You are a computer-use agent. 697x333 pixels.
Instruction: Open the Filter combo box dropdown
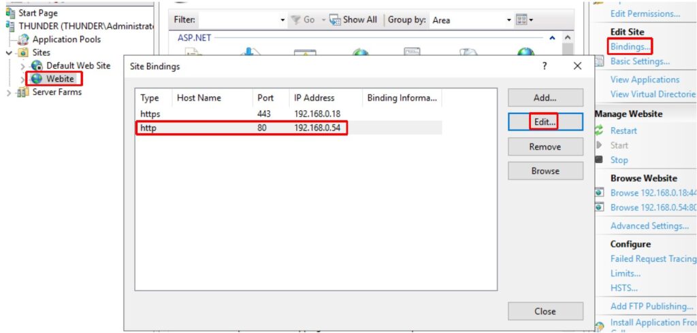pos(282,20)
